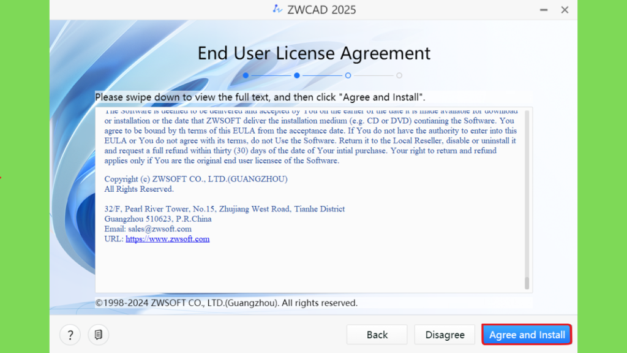Click the '32/F, Pearl River Tower' address line
The image size is (627, 353).
224,209
